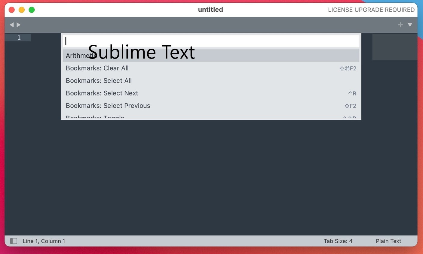The width and height of the screenshot is (423, 254).
Task: Close the untitled window with red button
Action: (12, 10)
